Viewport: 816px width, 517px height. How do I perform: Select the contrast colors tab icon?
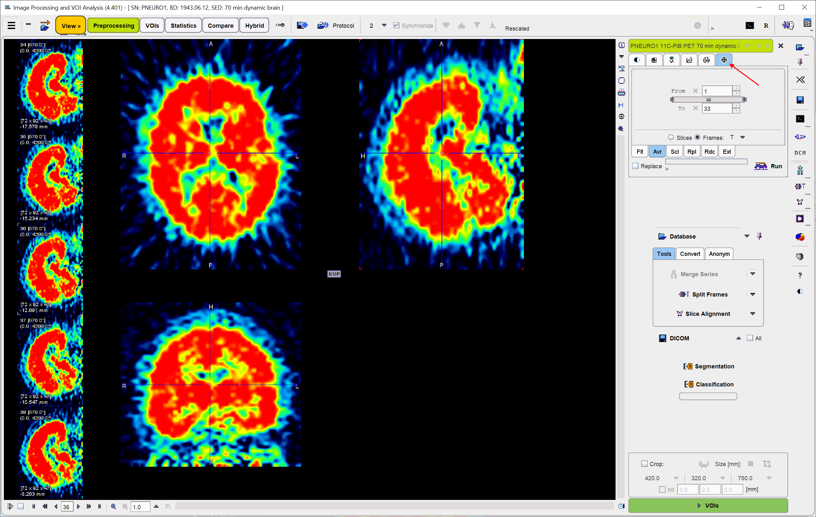click(637, 60)
